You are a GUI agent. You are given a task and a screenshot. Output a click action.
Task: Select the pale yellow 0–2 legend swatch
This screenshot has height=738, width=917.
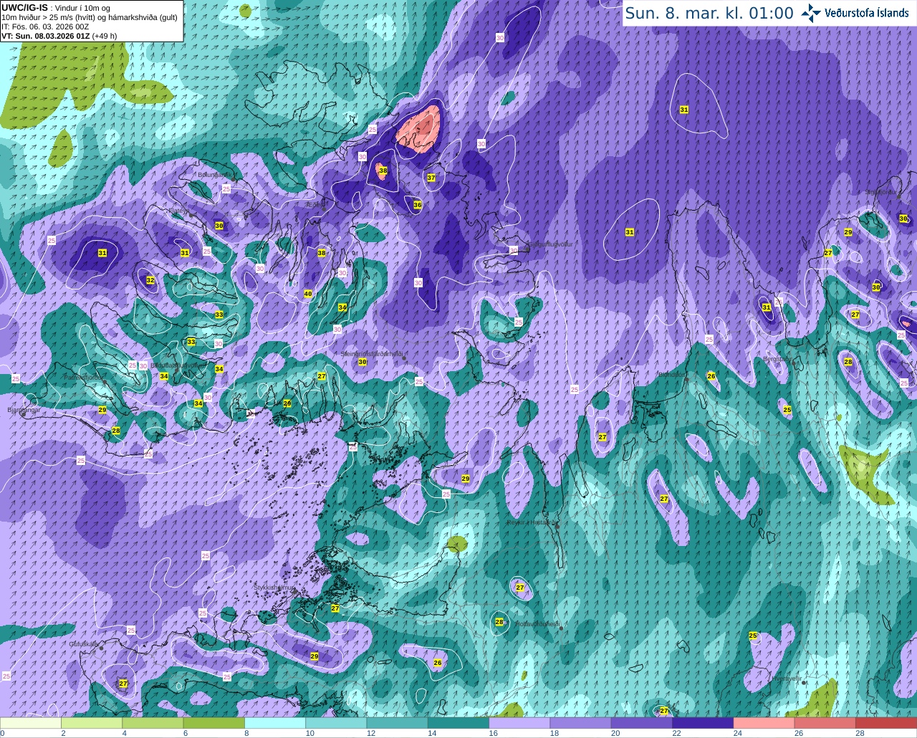(x=31, y=722)
